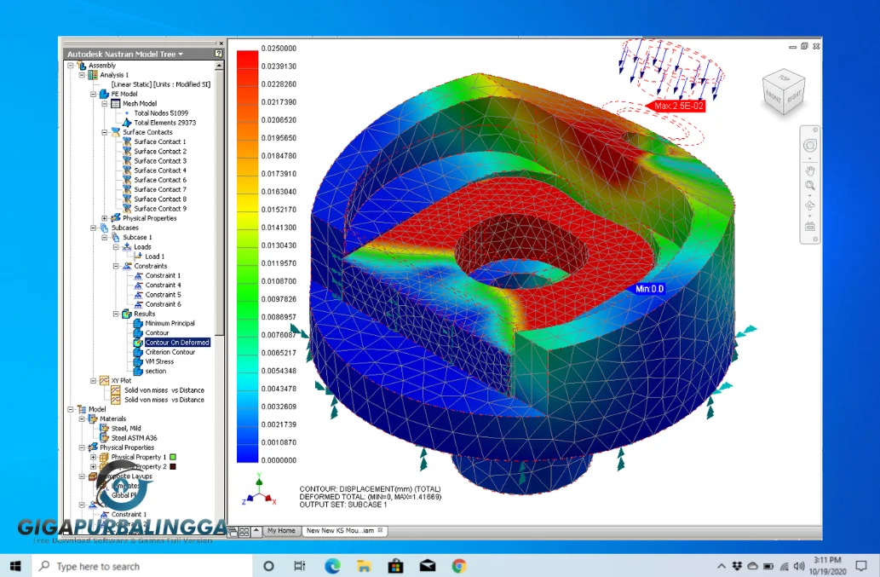The width and height of the screenshot is (880, 577).
Task: Open the VM Stress result in the tree
Action: 159,361
